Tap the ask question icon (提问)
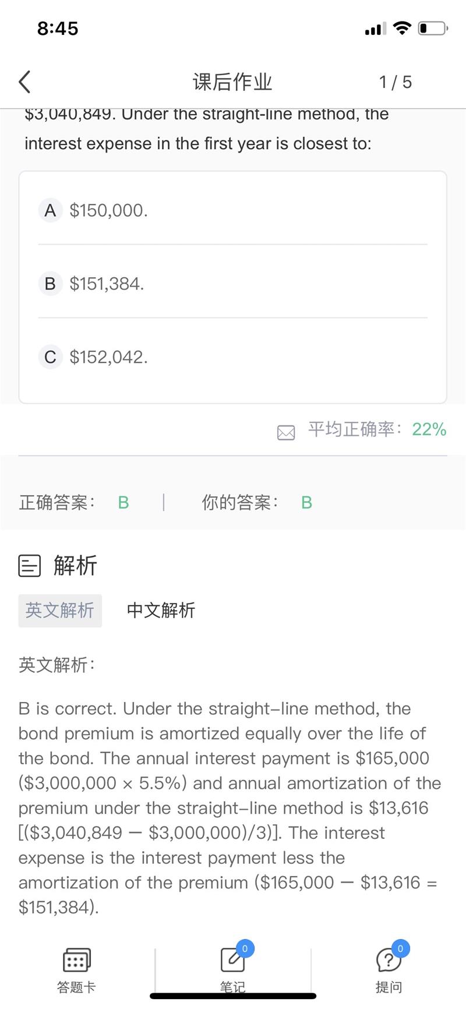The height and width of the screenshot is (1009, 466). [x=389, y=960]
